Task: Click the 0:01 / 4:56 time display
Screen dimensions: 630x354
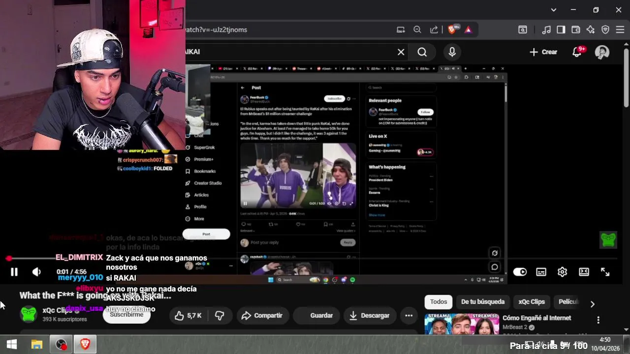Action: [71, 272]
